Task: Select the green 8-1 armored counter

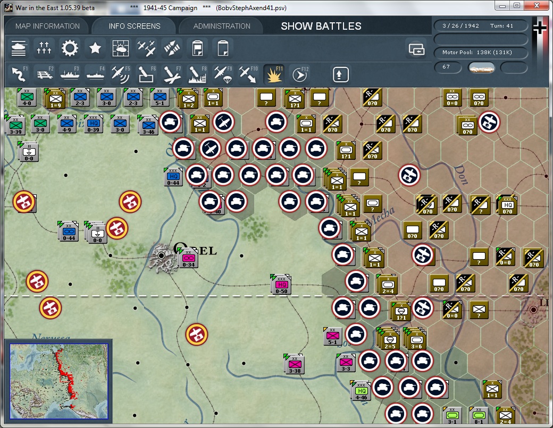Action: tap(478, 416)
